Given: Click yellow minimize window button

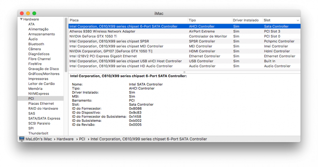Looking at the screenshot, I should coord(28,13).
